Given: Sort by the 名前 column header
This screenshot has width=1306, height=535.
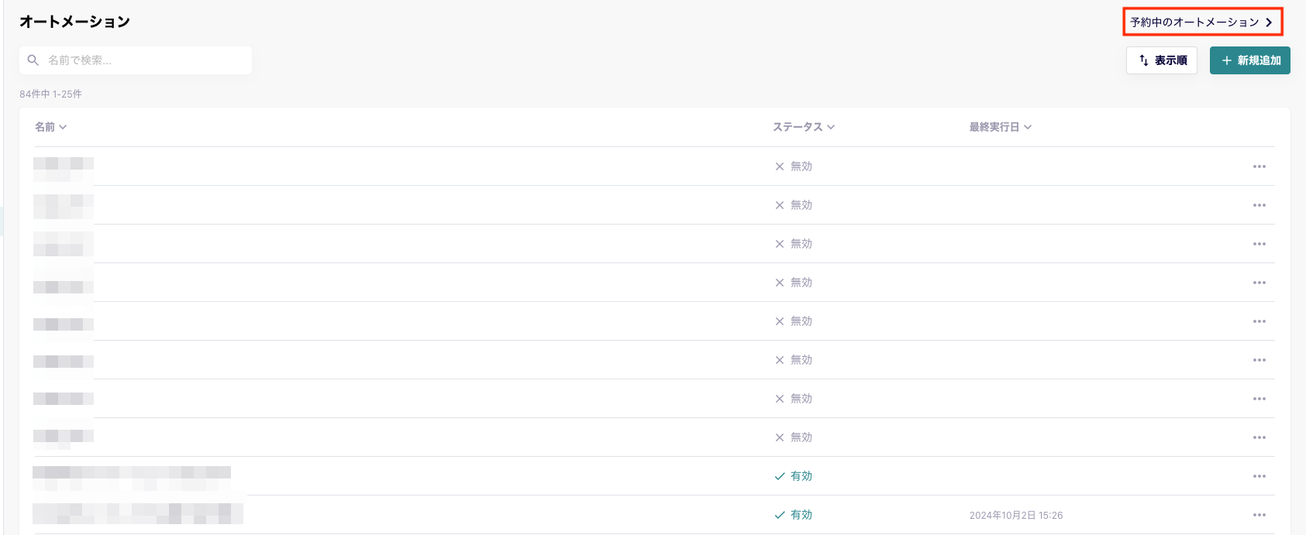Looking at the screenshot, I should tap(45, 127).
